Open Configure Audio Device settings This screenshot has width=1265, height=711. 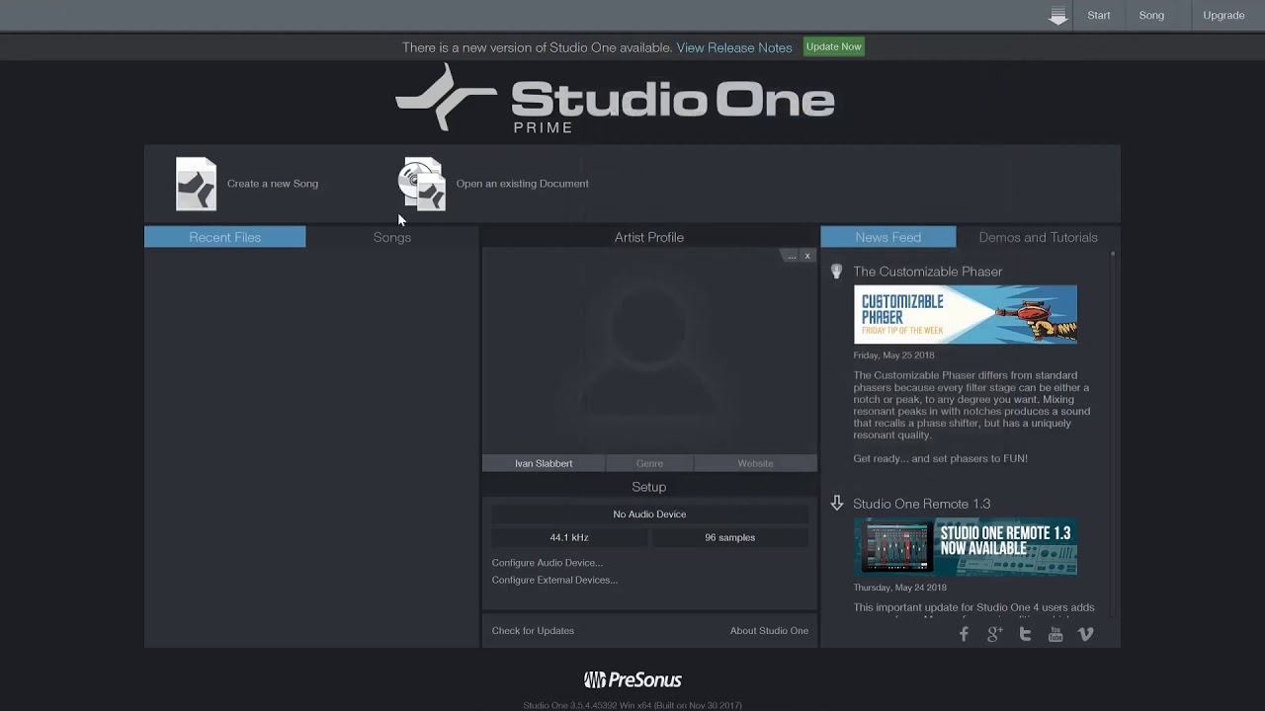point(548,563)
